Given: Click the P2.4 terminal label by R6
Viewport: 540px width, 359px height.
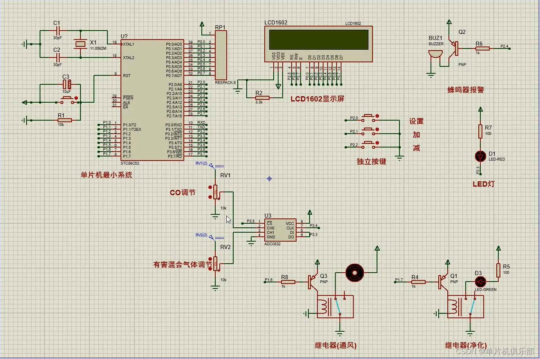Looking at the screenshot, I should point(504,46).
